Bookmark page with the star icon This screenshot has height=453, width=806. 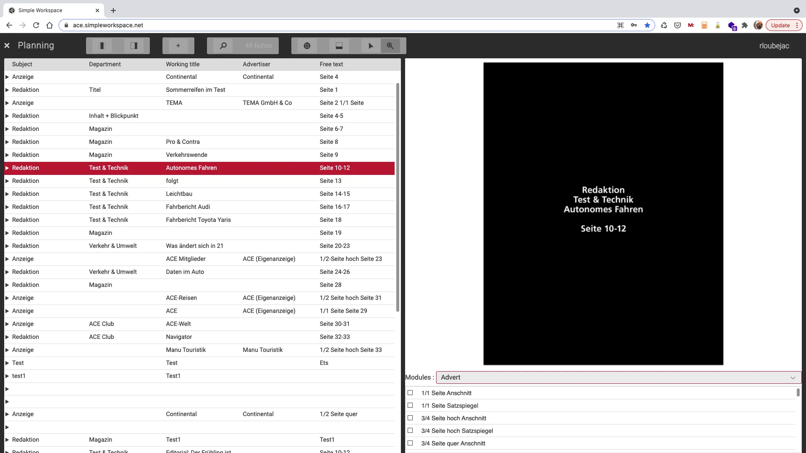(647, 25)
